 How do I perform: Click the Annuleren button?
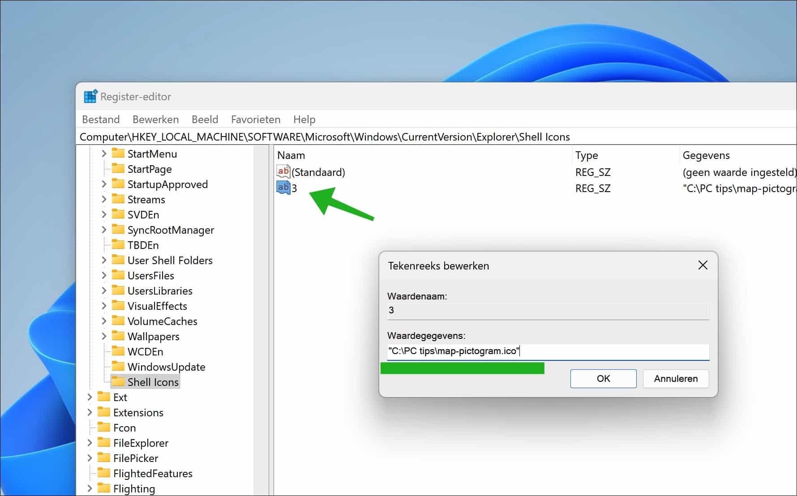[675, 378]
